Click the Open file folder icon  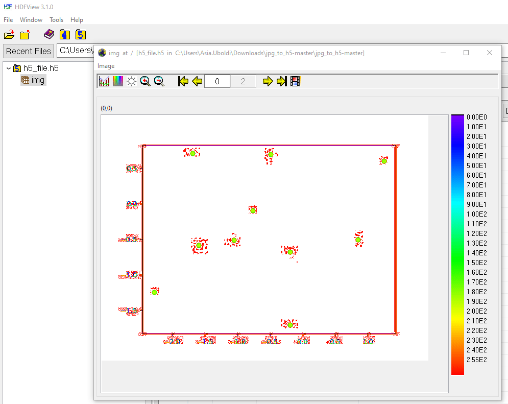pos(9,34)
